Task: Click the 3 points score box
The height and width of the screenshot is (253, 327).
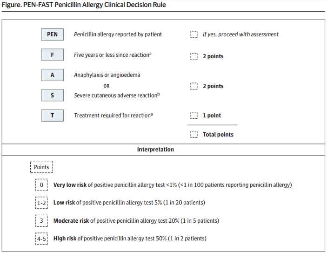Action: [x=41, y=220]
